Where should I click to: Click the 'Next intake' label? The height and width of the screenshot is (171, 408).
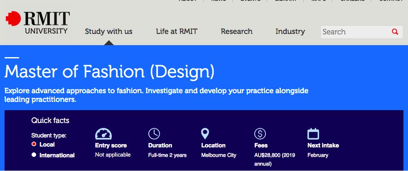pos(323,145)
